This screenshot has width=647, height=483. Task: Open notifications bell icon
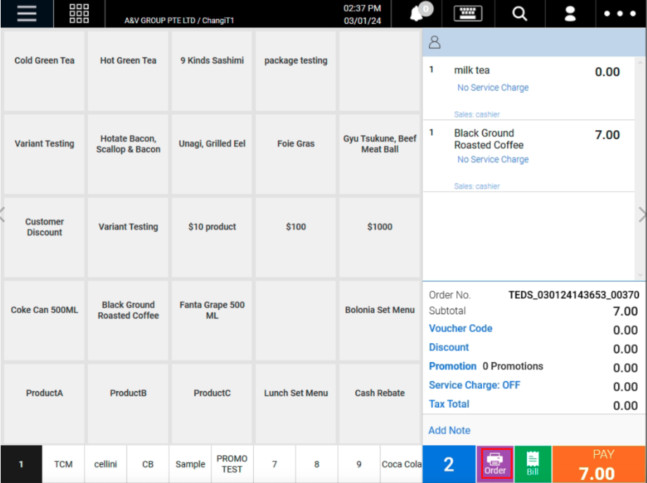pyautogui.click(x=421, y=13)
